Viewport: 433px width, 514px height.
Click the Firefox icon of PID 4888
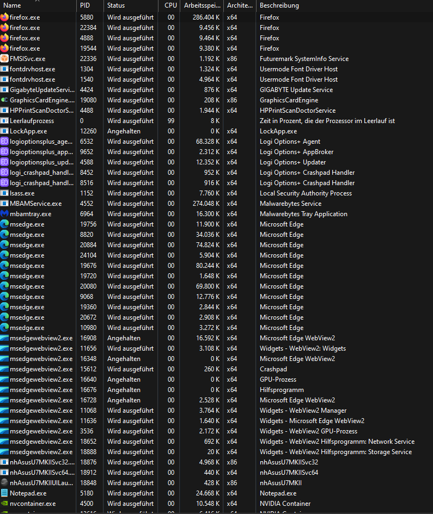click(x=4, y=38)
